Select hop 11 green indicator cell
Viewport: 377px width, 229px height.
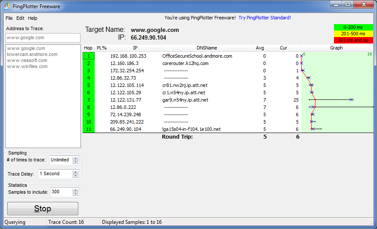pyautogui.click(x=88, y=129)
